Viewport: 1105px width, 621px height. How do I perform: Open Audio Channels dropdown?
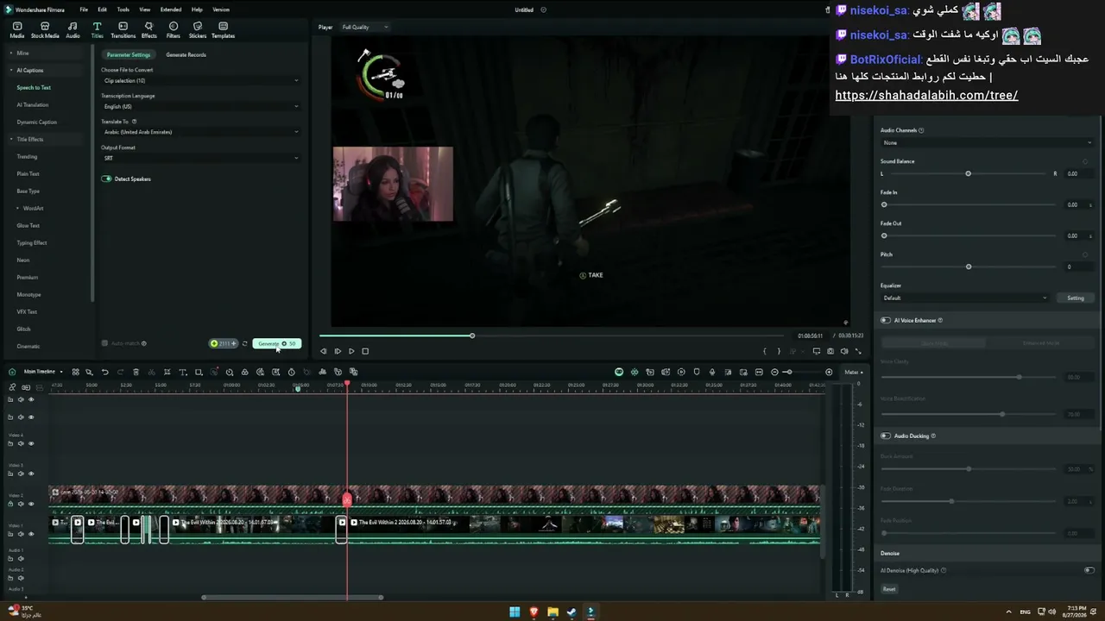click(x=987, y=142)
